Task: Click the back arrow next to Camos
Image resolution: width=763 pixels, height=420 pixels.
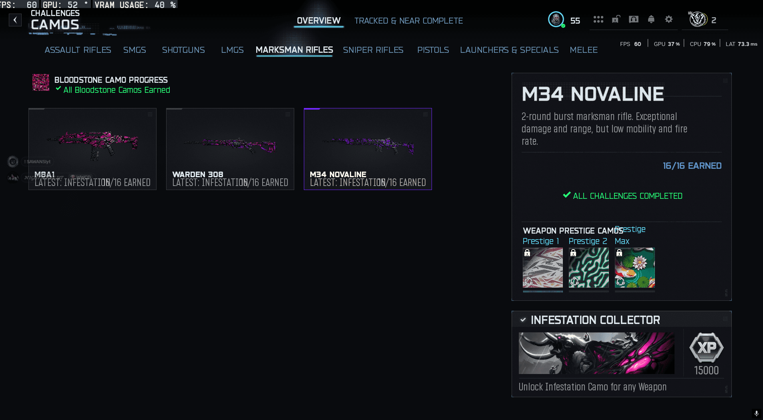Action: coord(15,20)
